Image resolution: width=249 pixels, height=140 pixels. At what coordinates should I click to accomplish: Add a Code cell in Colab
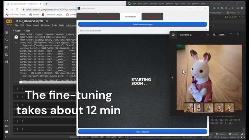pyautogui.click(x=16, y=31)
